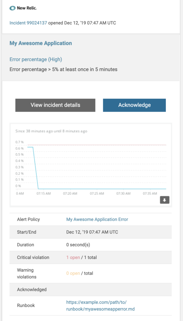
Task: Click the 07:25 AM axis label
Action: [x=97, y=193]
